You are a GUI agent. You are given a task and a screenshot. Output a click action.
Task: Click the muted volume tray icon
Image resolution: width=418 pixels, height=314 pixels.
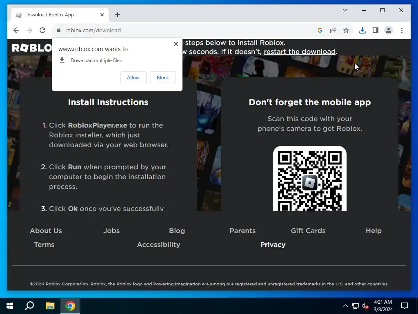click(x=365, y=306)
